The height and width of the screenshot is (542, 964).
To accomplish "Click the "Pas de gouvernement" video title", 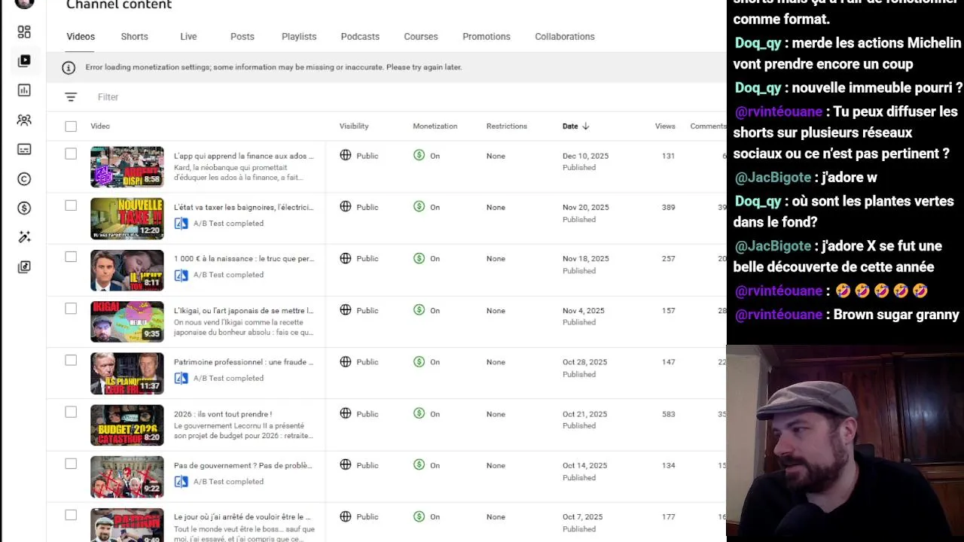I will pos(243,465).
